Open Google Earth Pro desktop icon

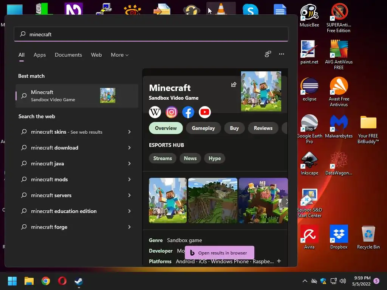click(309, 129)
